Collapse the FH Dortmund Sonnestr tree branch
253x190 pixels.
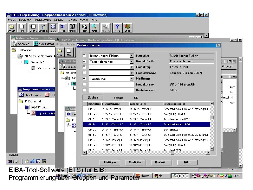[x=14, y=56]
